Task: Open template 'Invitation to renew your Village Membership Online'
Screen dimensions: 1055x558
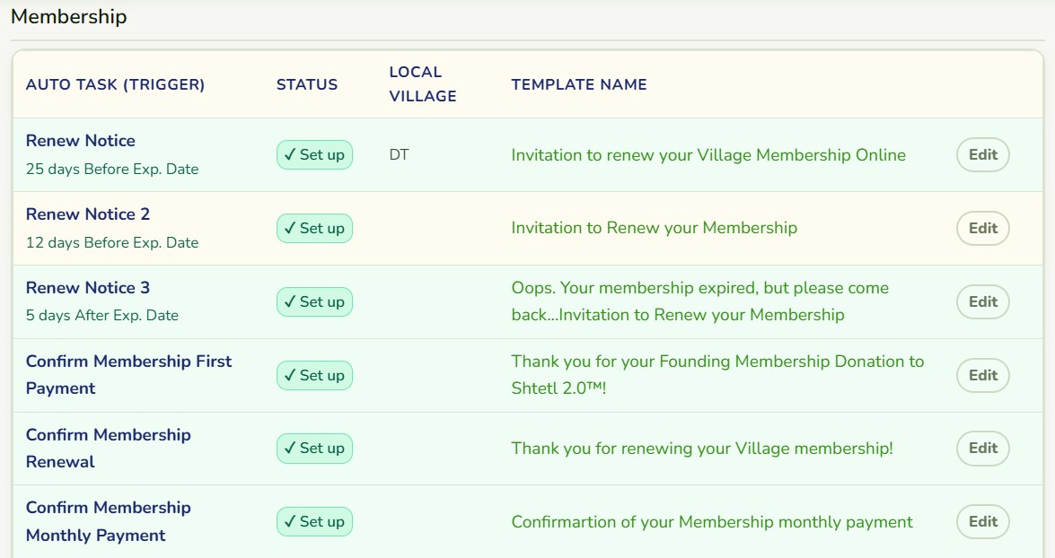Action: (708, 154)
